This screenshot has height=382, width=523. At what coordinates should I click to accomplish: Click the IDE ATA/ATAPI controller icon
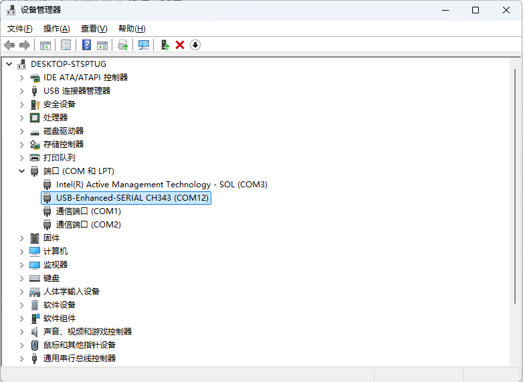click(x=35, y=78)
